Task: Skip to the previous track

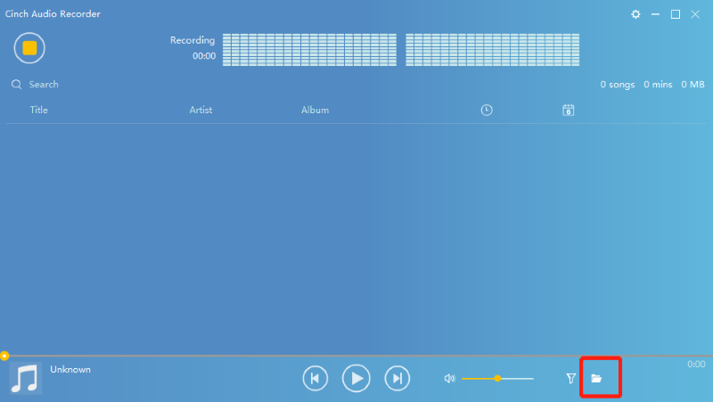Action: click(x=315, y=379)
